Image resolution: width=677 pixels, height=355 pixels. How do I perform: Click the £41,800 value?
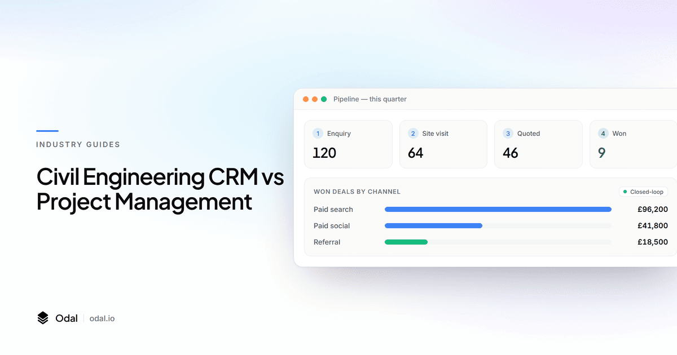click(x=653, y=226)
